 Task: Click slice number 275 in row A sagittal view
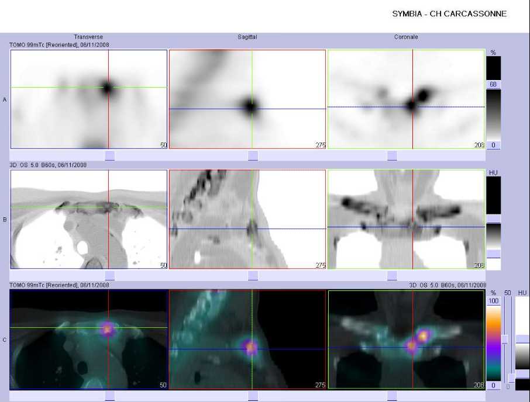321,145
